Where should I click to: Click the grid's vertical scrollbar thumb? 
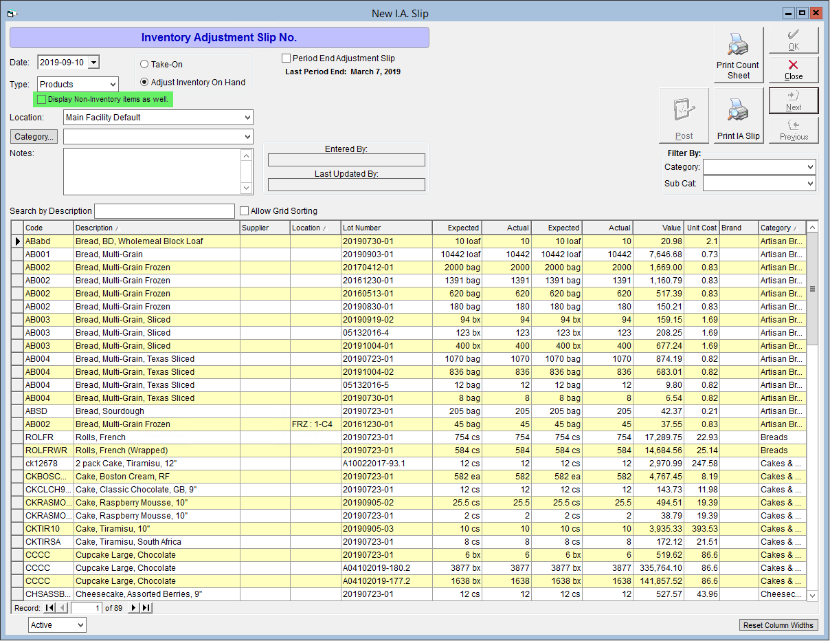coord(812,289)
